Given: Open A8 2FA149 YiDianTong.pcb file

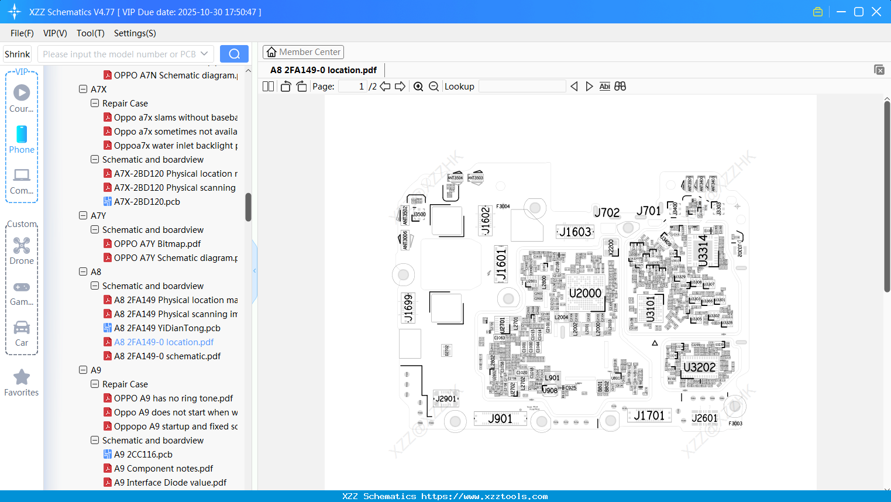Looking at the screenshot, I should point(167,328).
